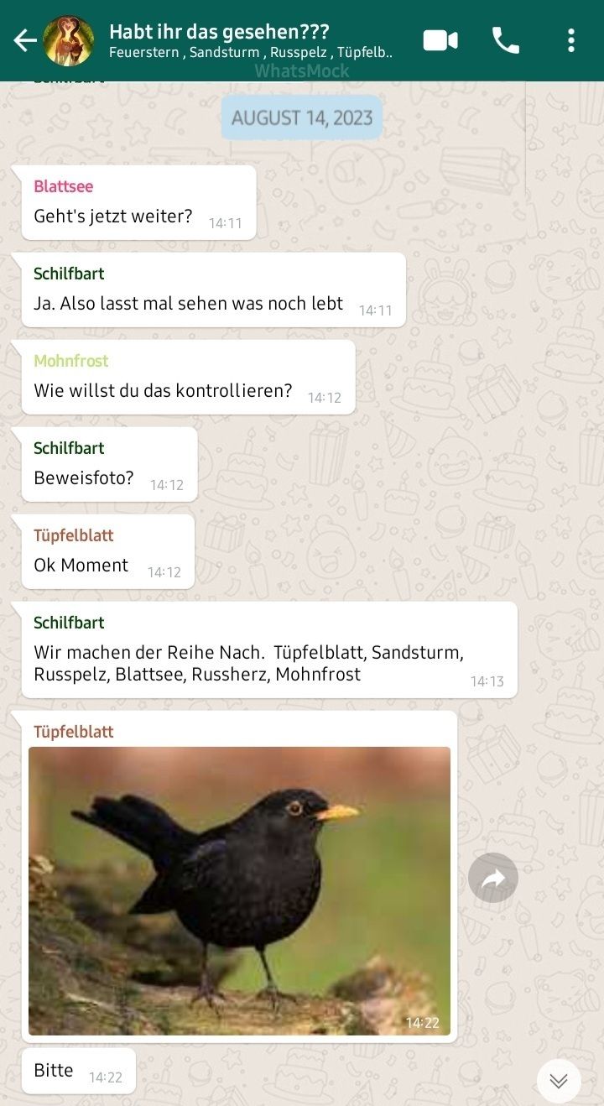Screen dimensions: 604x1106
Task: Forward the blackbird photo with share icon
Action: tap(493, 878)
